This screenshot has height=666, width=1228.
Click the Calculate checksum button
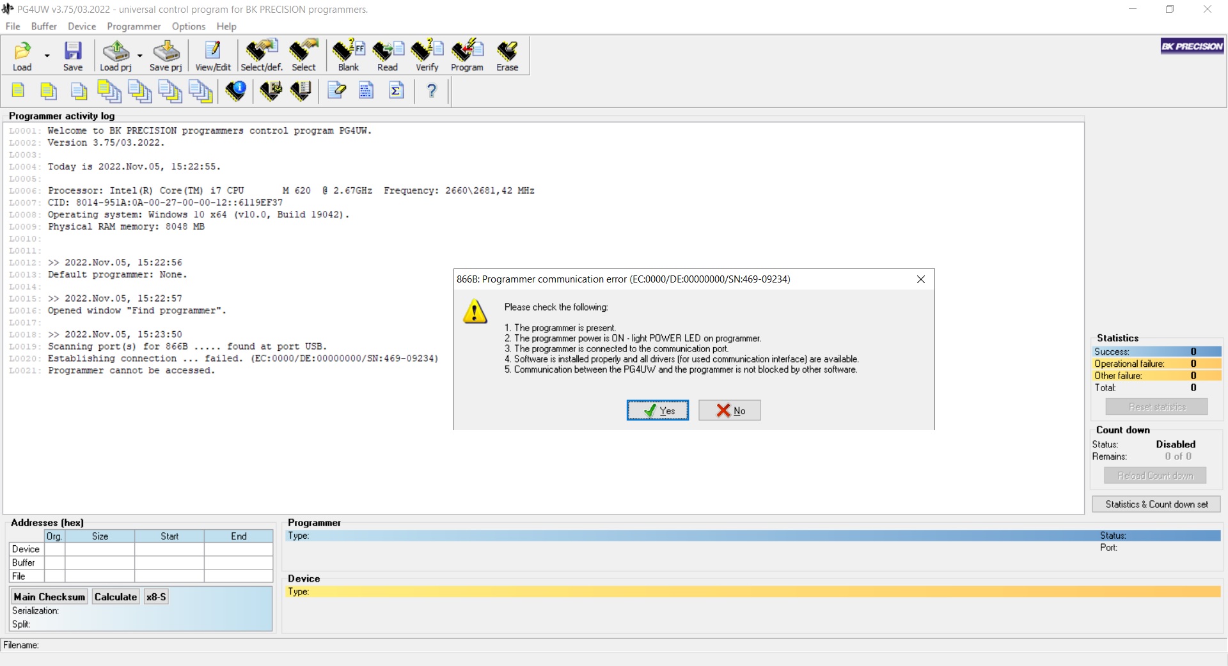coord(116,597)
